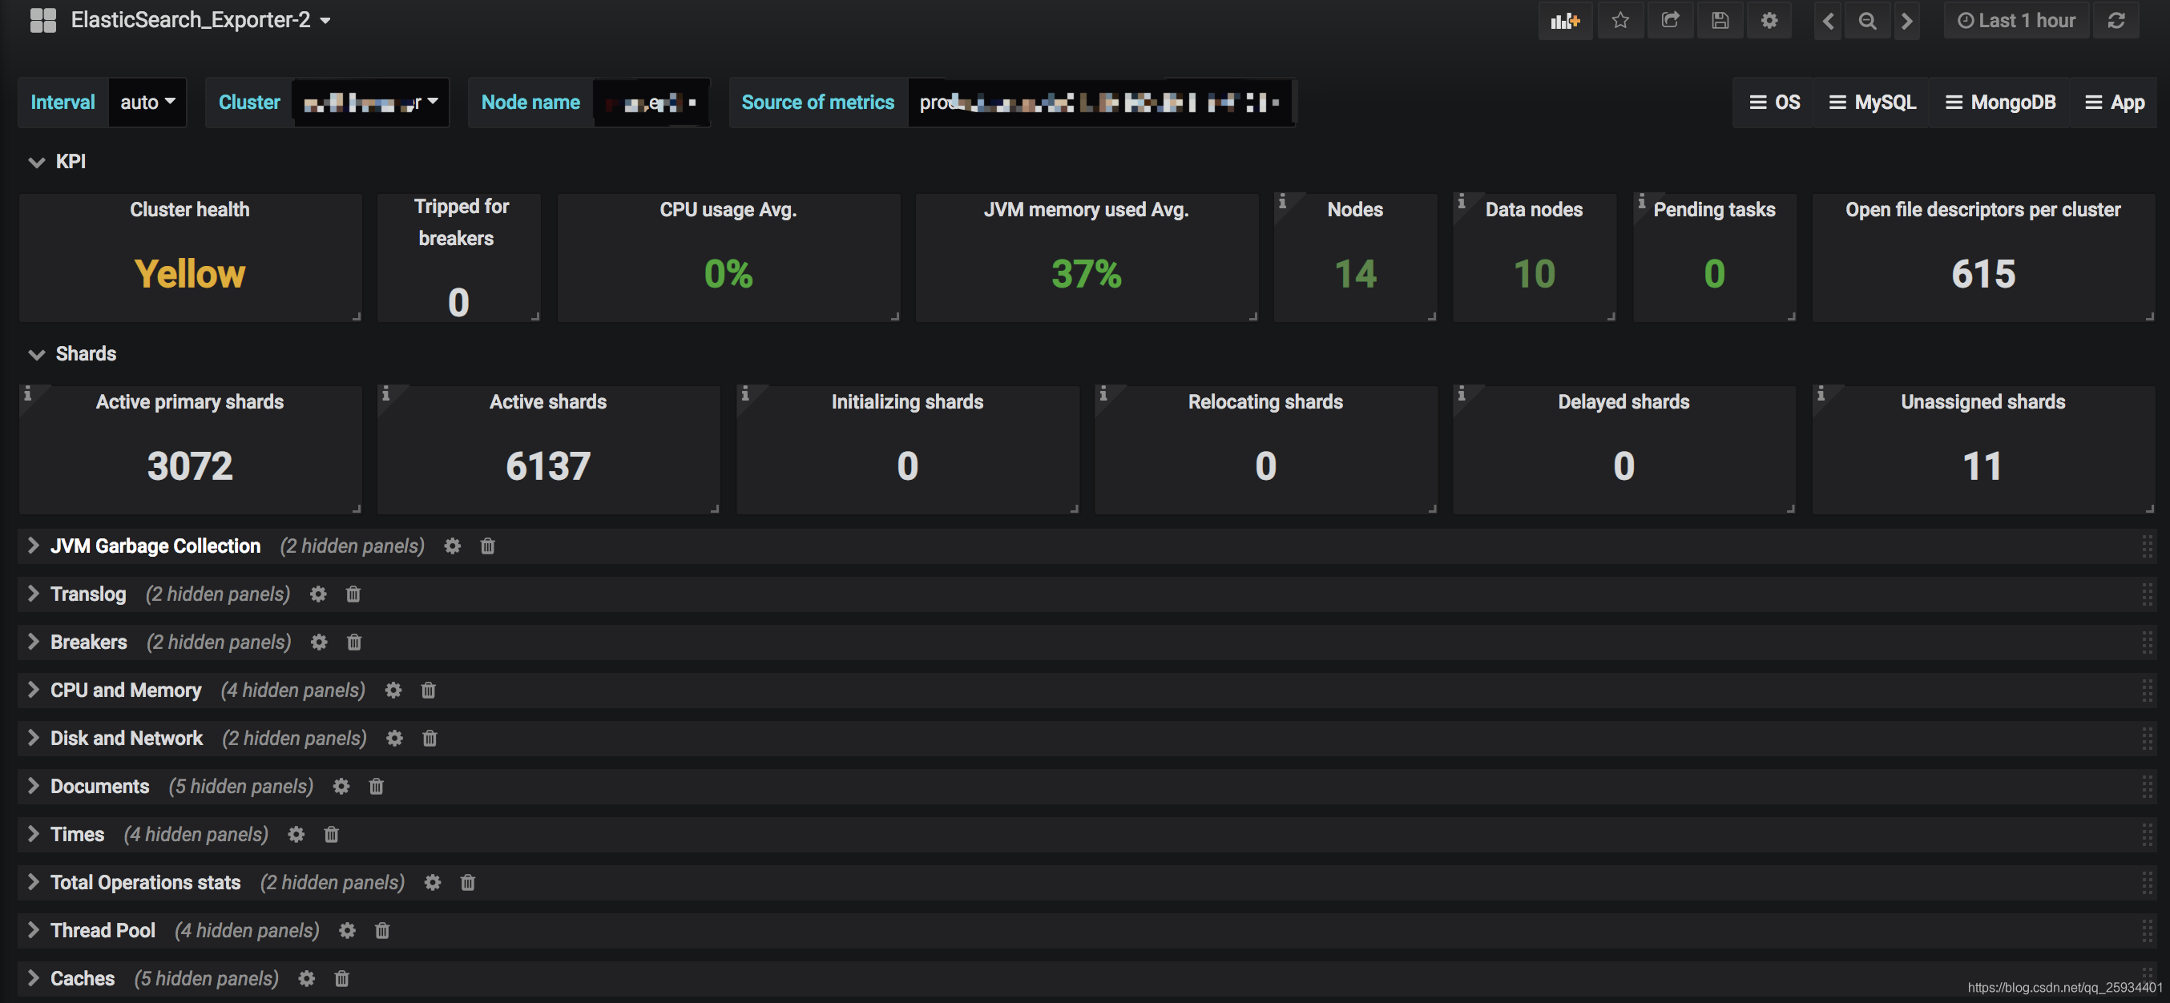This screenshot has width=2170, height=1003.
Task: Grab drag handle of Translog row
Action: click(x=2147, y=594)
